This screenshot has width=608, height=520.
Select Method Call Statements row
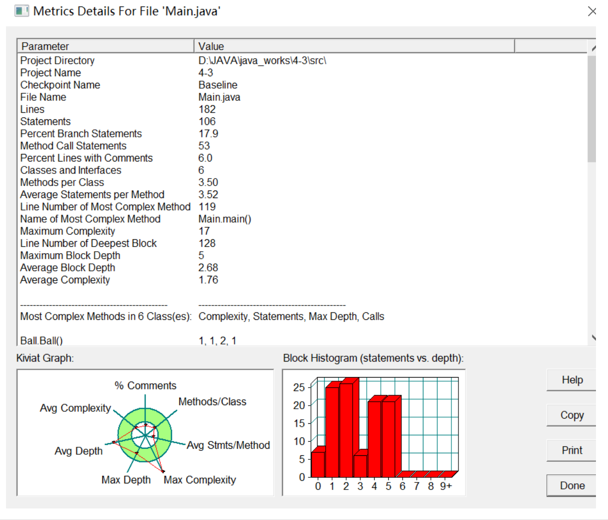pyautogui.click(x=302, y=146)
